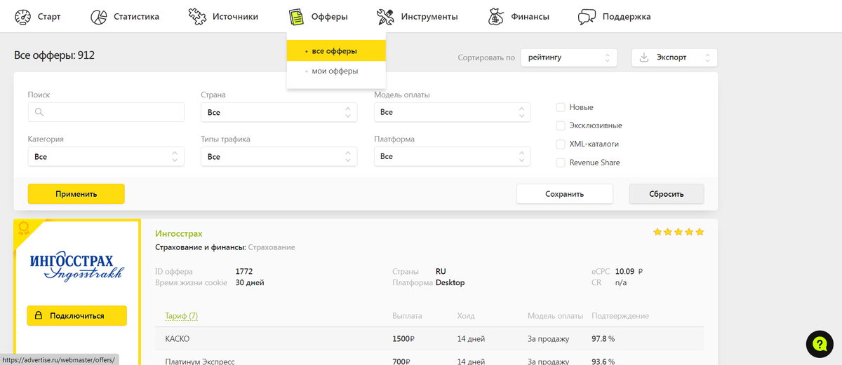Open the Экспорт dropdown
The width and height of the screenshot is (842, 365).
[x=674, y=57]
